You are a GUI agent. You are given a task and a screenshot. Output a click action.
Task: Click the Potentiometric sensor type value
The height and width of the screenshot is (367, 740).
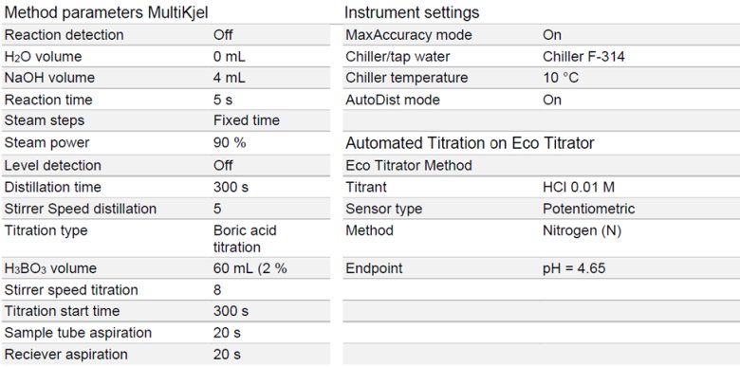coord(589,209)
